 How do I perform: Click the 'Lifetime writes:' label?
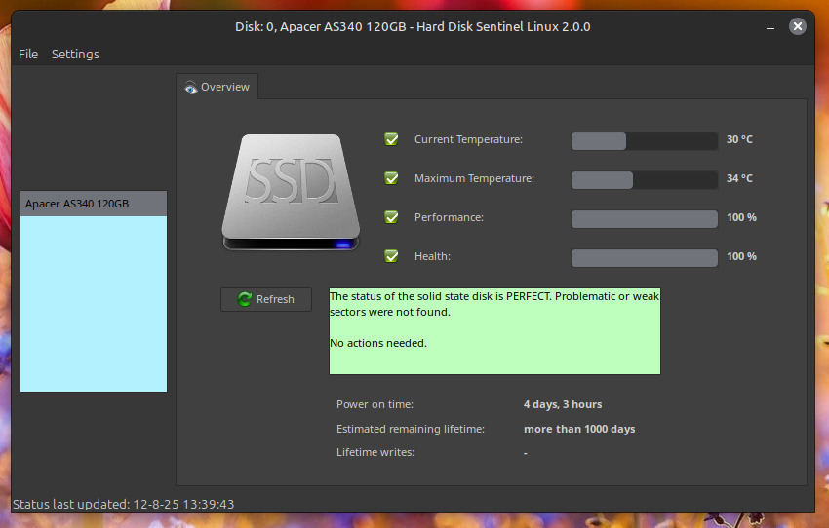(x=375, y=452)
